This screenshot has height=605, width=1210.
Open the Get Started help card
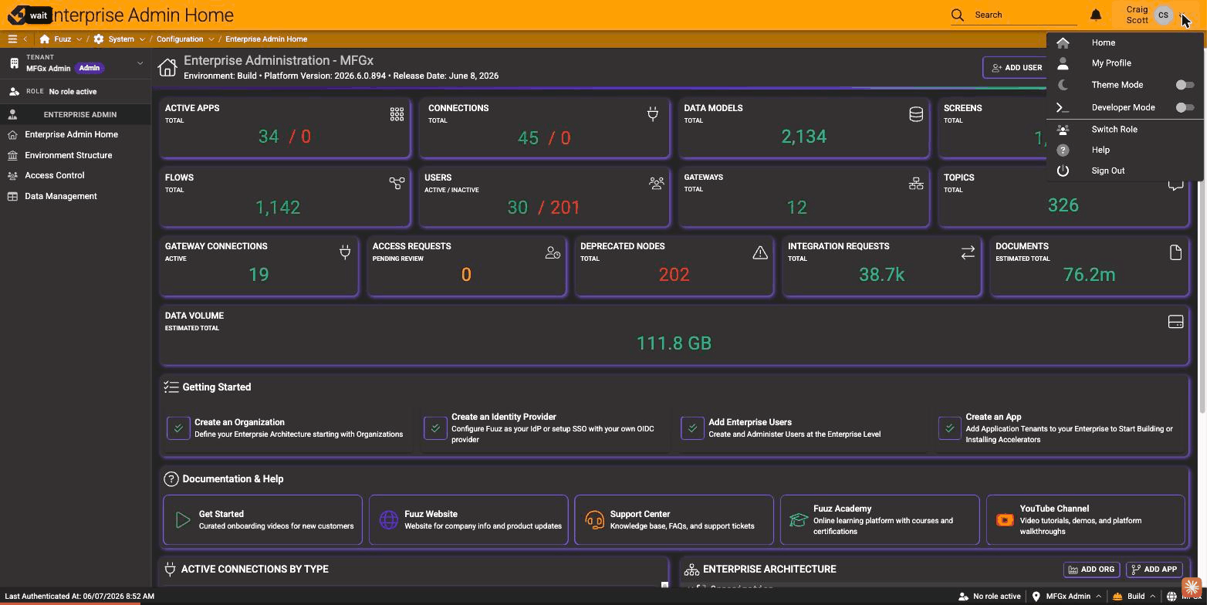262,520
